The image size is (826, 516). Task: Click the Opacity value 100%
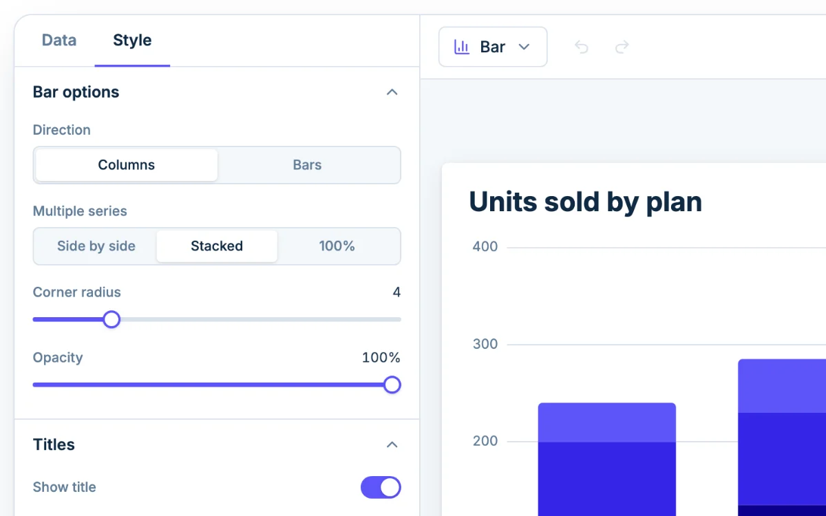tap(381, 358)
